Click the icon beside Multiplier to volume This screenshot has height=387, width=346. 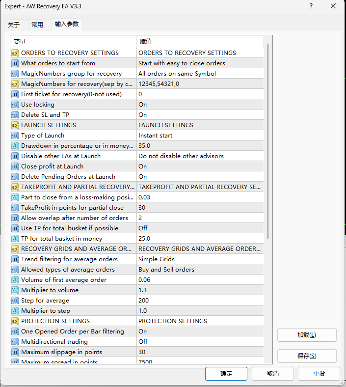[x=15, y=290]
